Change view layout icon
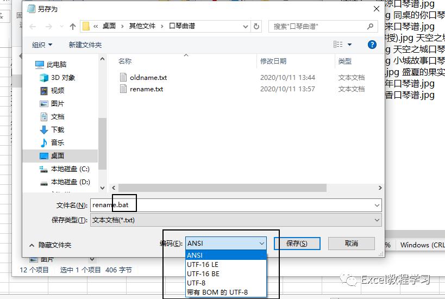This screenshot has height=299, width=445. tap(338, 44)
